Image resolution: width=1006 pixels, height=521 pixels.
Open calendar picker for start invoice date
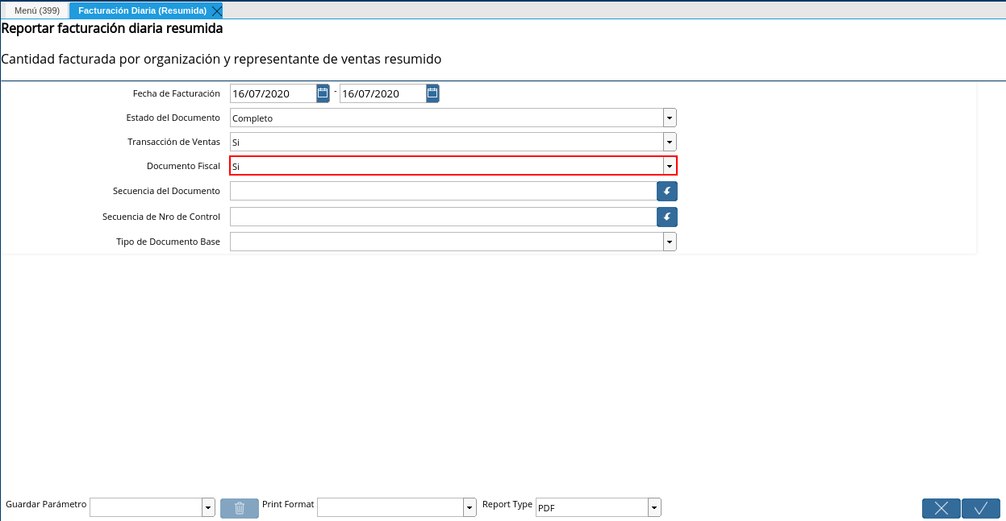323,93
